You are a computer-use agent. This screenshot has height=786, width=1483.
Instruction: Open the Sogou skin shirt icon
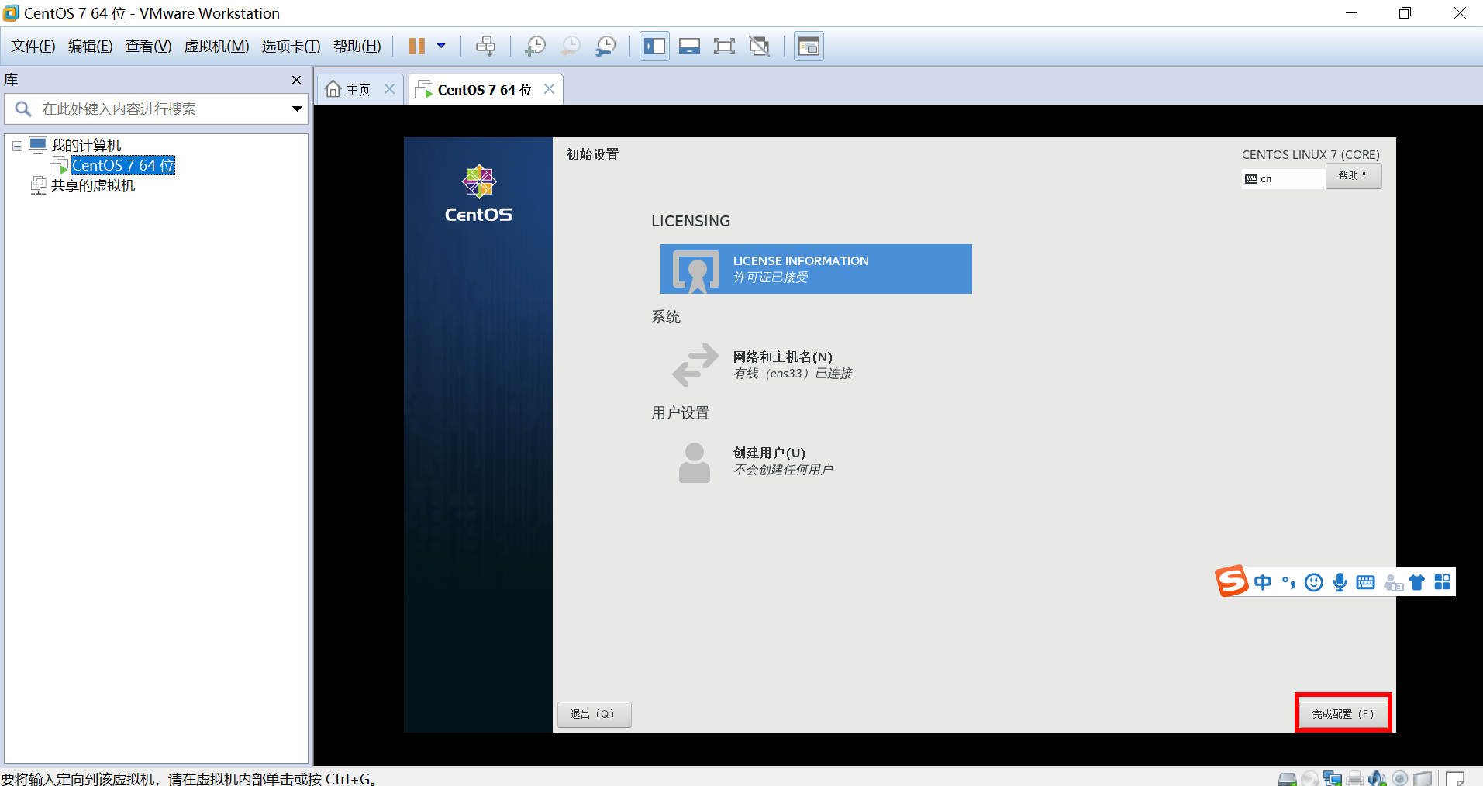click(x=1417, y=582)
